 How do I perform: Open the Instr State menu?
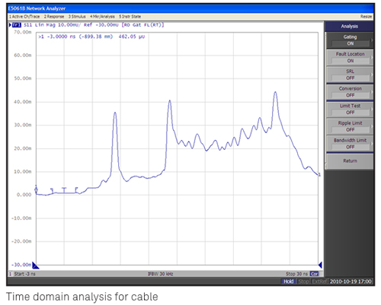point(130,17)
